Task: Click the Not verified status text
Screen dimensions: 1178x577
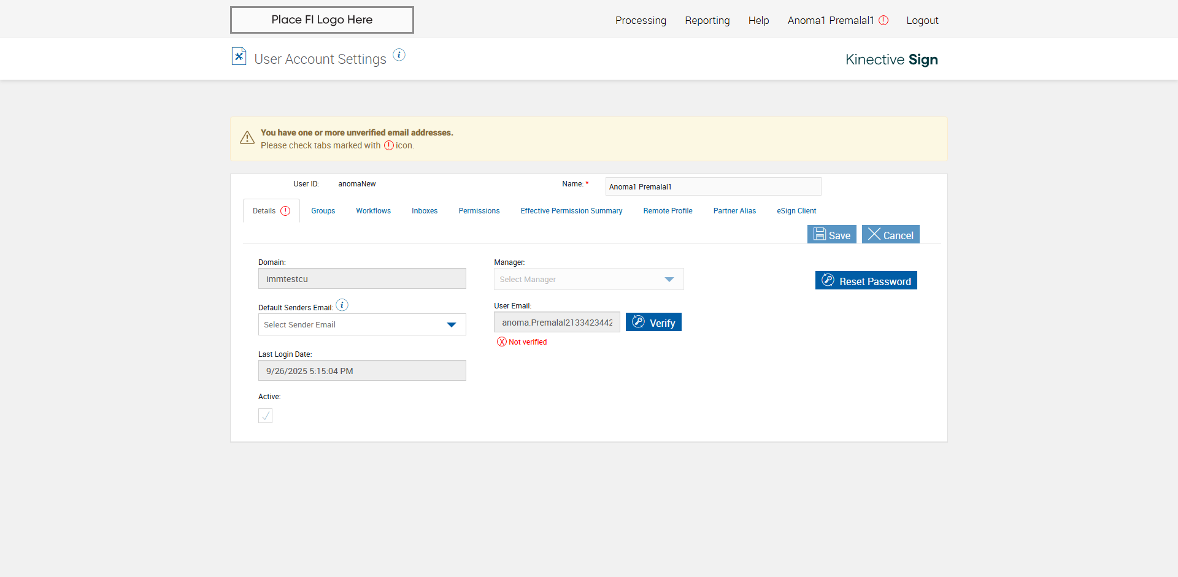Action: 528,342
